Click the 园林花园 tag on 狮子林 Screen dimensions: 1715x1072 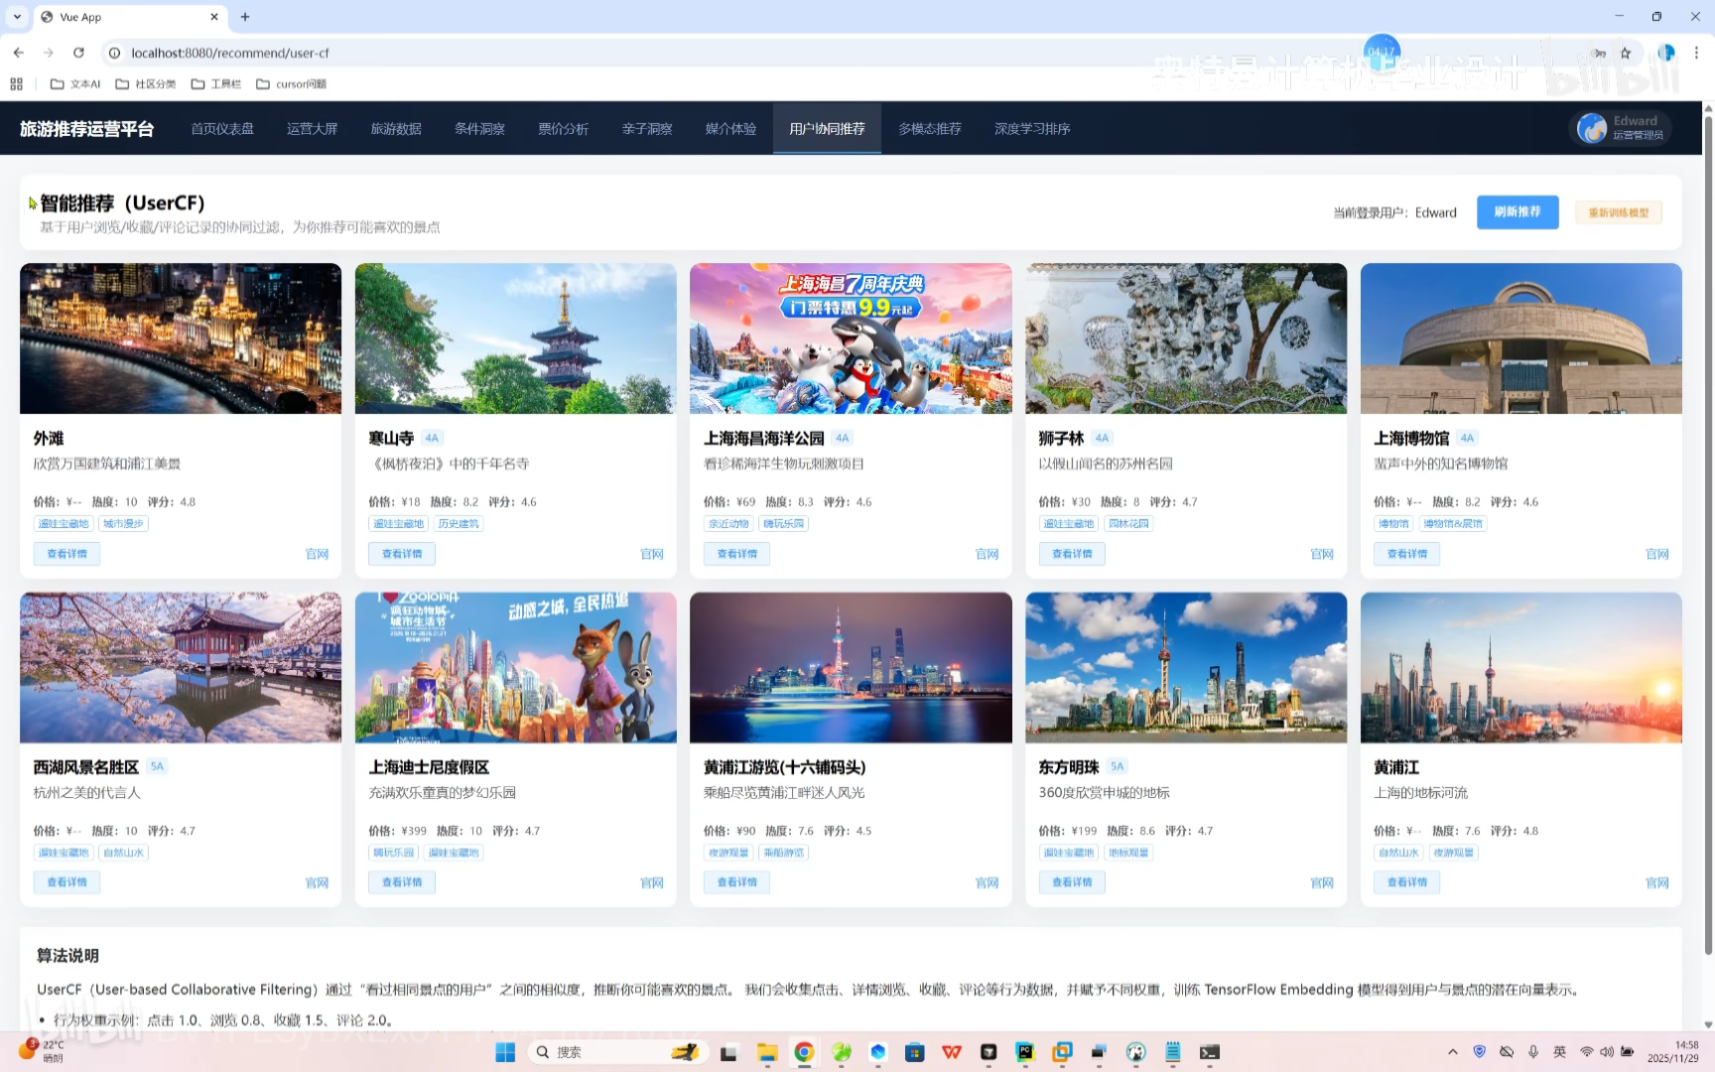pos(1128,524)
